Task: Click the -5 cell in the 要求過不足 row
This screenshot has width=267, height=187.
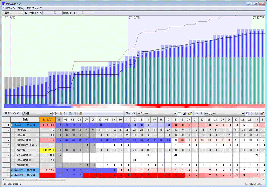Action: pyautogui.click(x=175, y=130)
